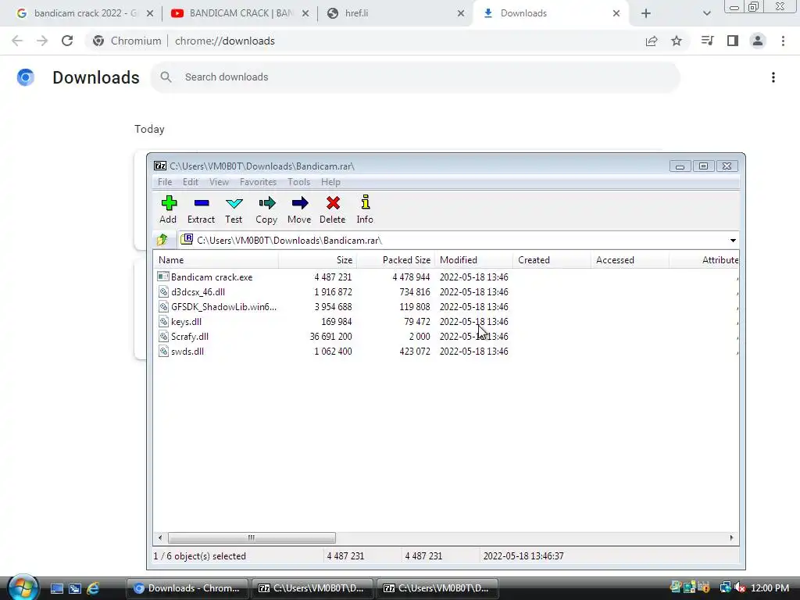Select the Bandicam crack.exe file icon
Screen dimensions: 800x600
tap(163, 277)
